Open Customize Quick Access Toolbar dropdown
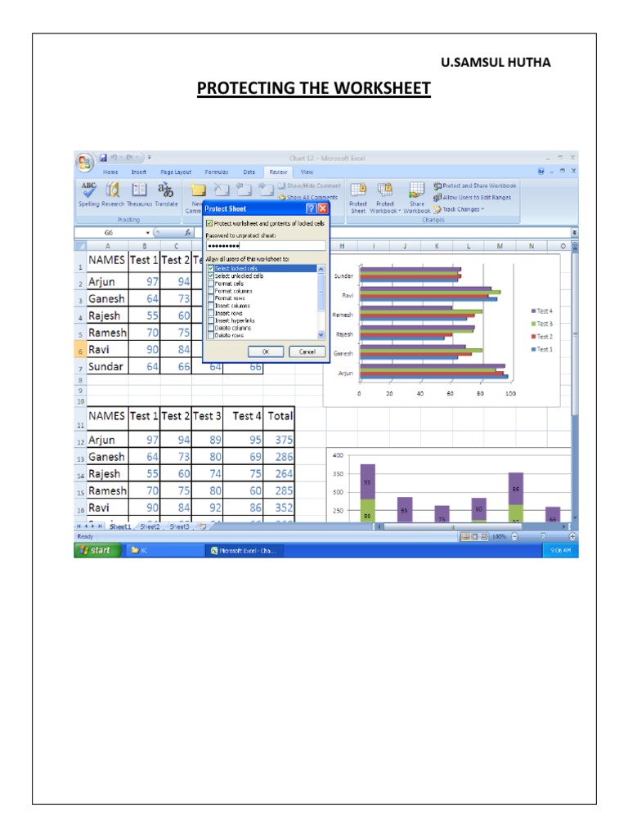 (149, 158)
